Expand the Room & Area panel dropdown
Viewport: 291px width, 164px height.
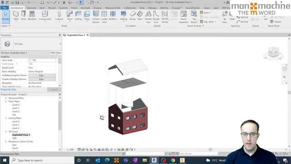[x=196, y=26]
